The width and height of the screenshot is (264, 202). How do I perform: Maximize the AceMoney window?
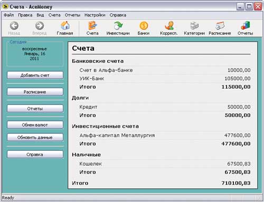click(249, 7)
